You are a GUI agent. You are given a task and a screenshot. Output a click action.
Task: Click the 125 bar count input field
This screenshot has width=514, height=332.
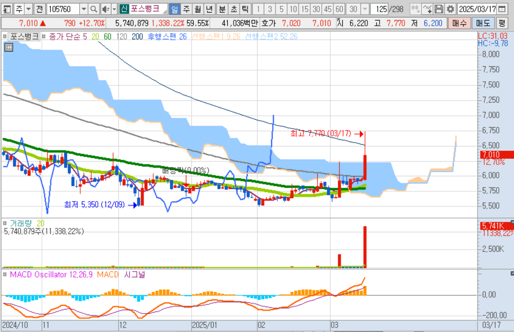(x=380, y=9)
